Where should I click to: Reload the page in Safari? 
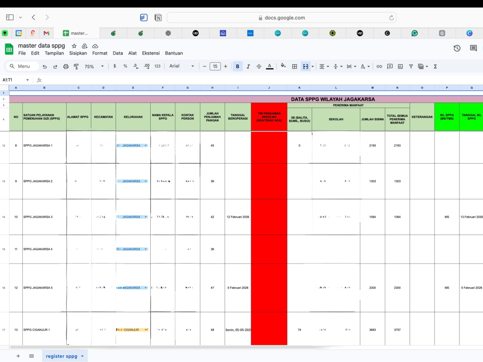tap(391, 18)
